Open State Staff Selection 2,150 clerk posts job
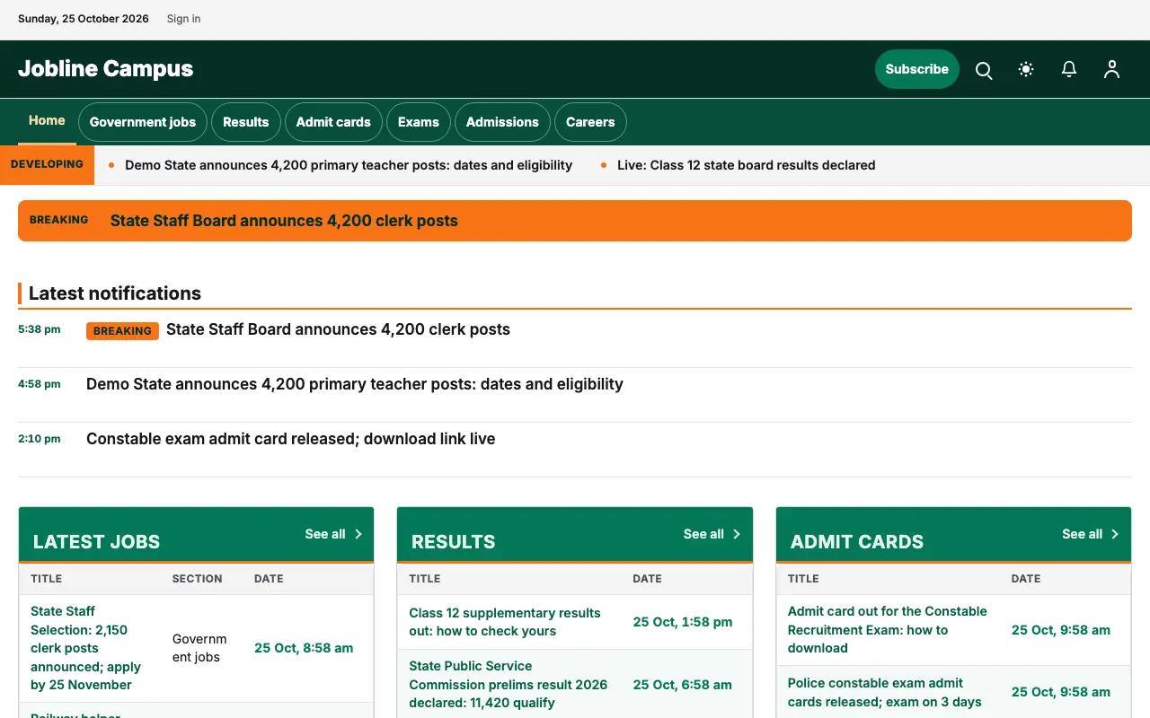 tap(87, 648)
